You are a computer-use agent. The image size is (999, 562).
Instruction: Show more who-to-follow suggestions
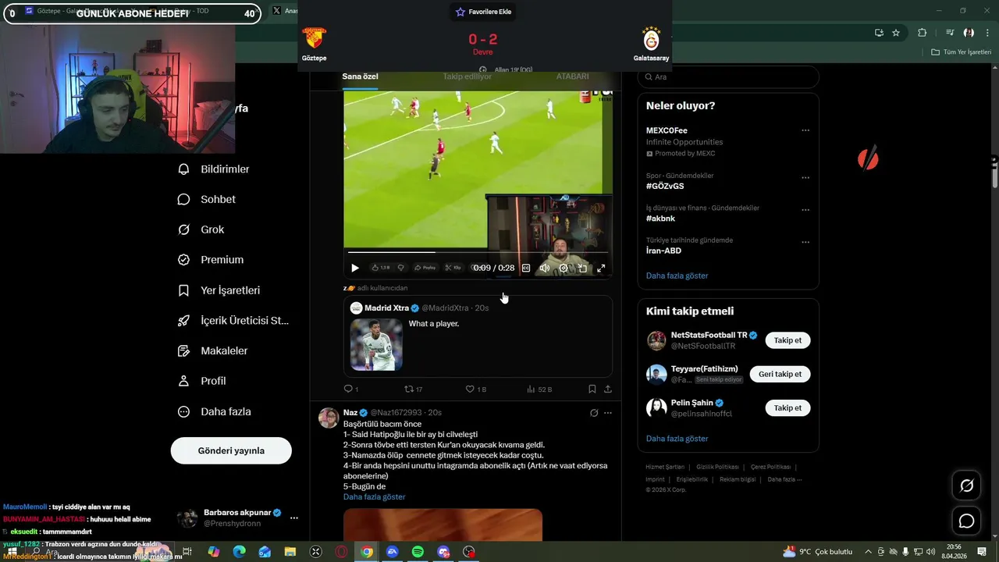click(x=677, y=439)
